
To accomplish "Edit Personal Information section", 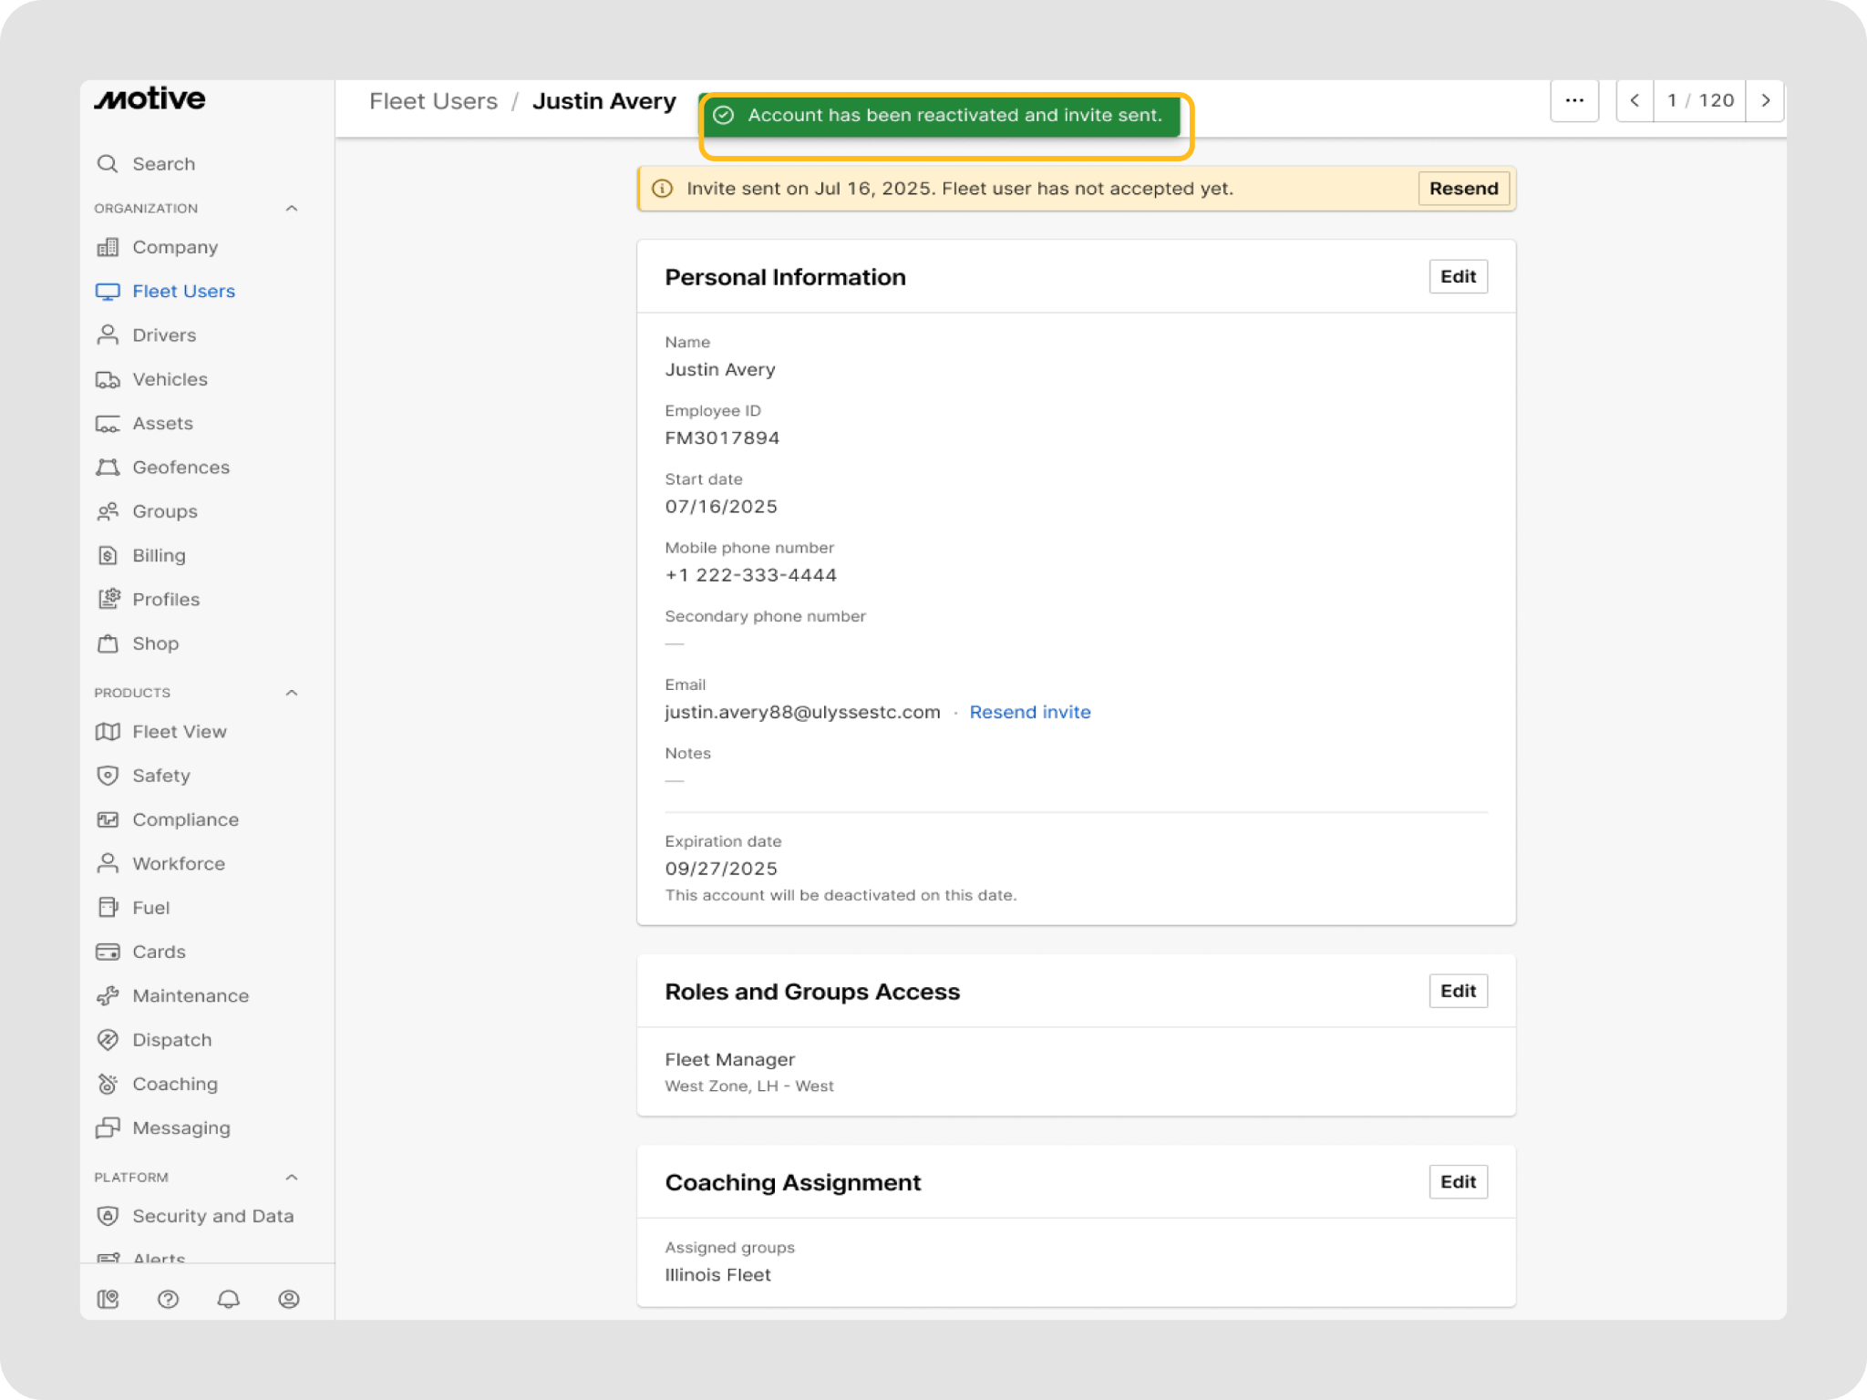I will pyautogui.click(x=1458, y=276).
